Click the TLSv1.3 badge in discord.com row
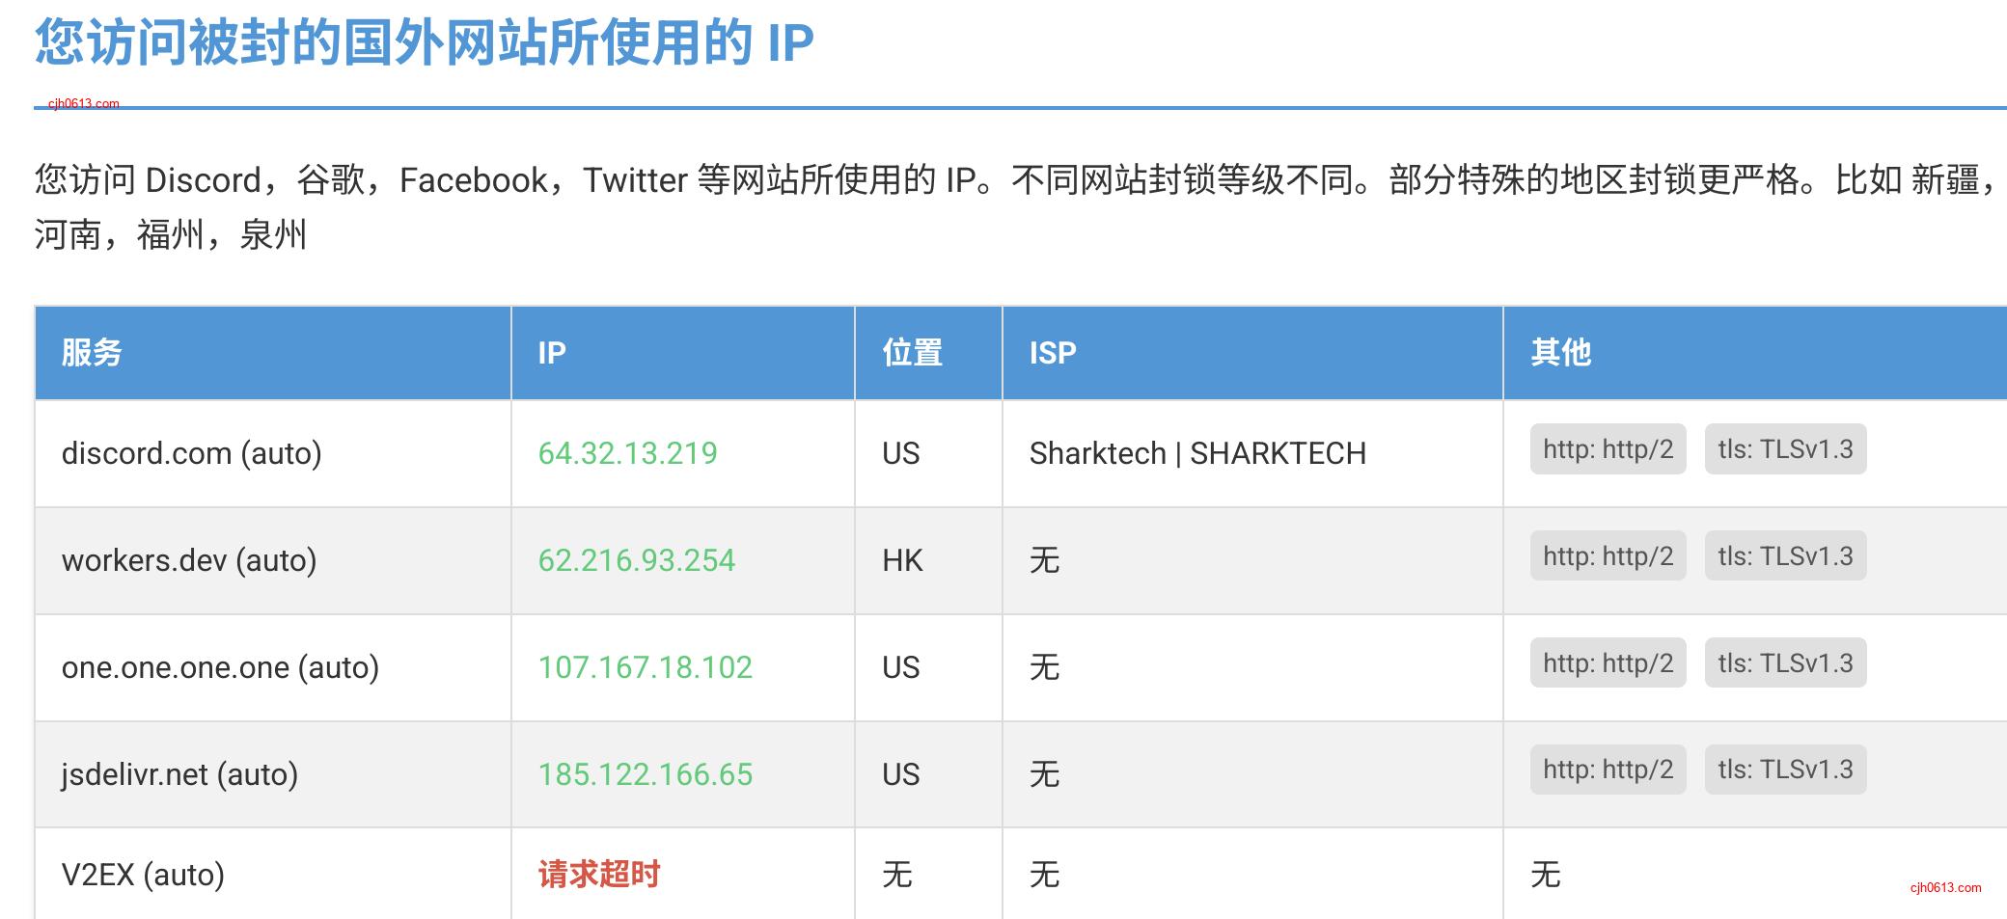This screenshot has height=919, width=2007. [x=1785, y=449]
